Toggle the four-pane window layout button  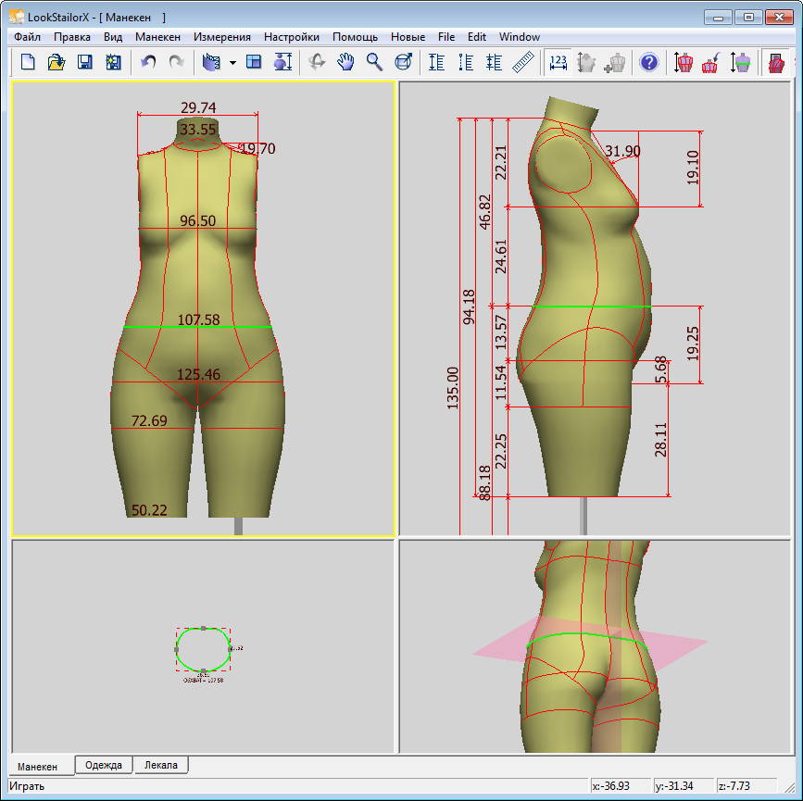pos(254,62)
